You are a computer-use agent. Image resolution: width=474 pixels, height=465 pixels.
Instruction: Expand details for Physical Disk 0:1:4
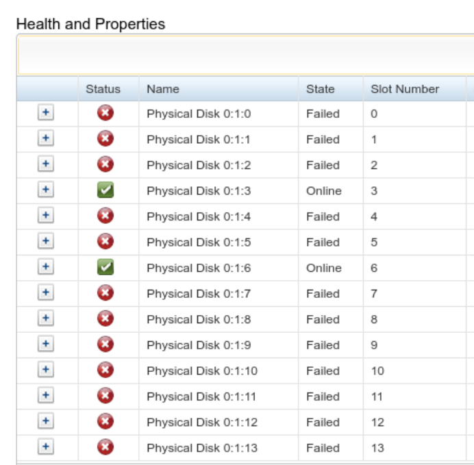pyautogui.click(x=45, y=216)
